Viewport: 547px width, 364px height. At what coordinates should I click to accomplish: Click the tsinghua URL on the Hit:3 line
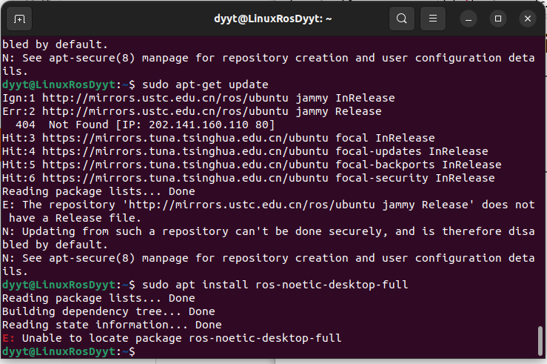[x=185, y=138]
